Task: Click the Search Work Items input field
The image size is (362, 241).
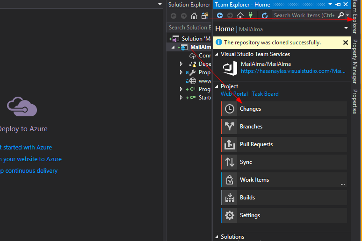Action: click(304, 15)
